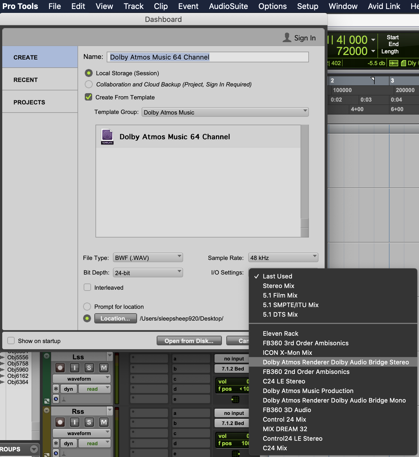Open the File Type dropdown

(148, 258)
